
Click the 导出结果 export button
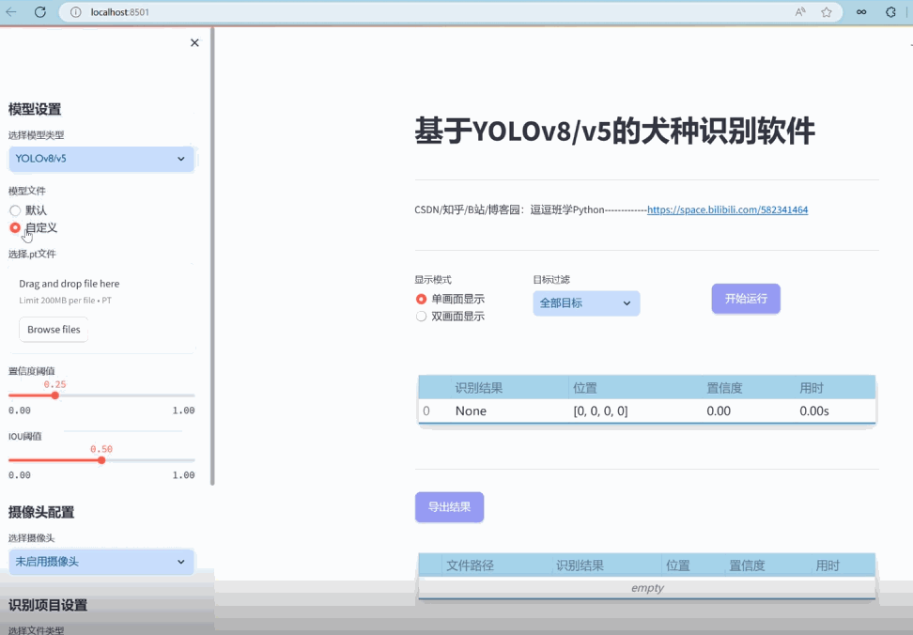pyautogui.click(x=449, y=506)
